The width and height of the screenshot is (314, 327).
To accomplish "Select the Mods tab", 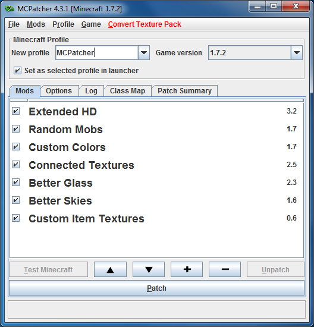I will click(24, 91).
